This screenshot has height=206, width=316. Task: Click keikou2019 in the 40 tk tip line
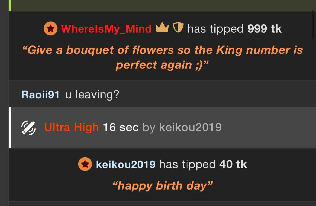tap(126, 164)
